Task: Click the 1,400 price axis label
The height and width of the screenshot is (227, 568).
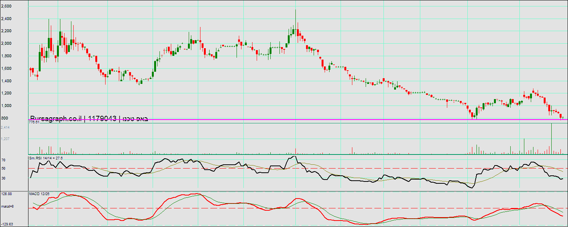Action: pyautogui.click(x=6, y=81)
